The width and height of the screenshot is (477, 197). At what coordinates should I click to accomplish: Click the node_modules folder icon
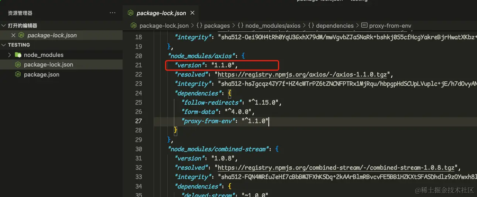pos(18,55)
